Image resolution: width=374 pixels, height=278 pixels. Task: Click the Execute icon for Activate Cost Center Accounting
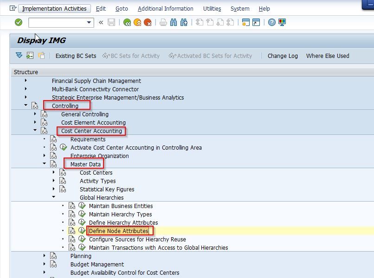coord(63,147)
